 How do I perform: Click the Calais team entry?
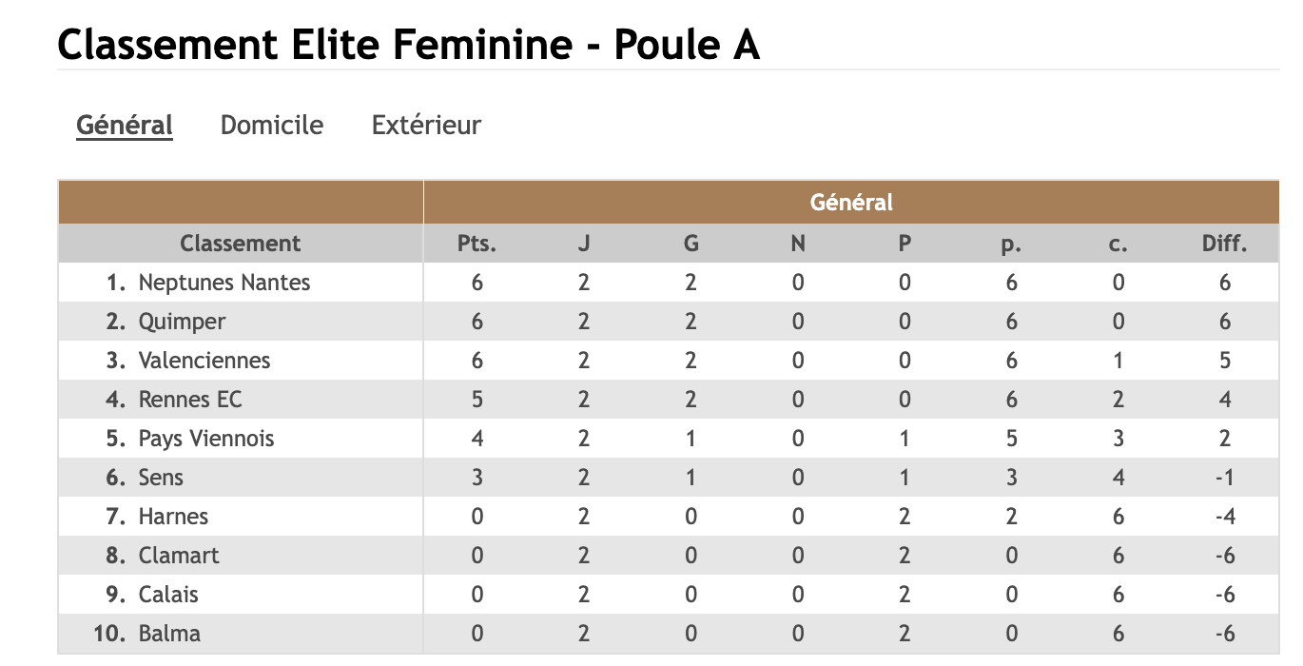coord(168,595)
